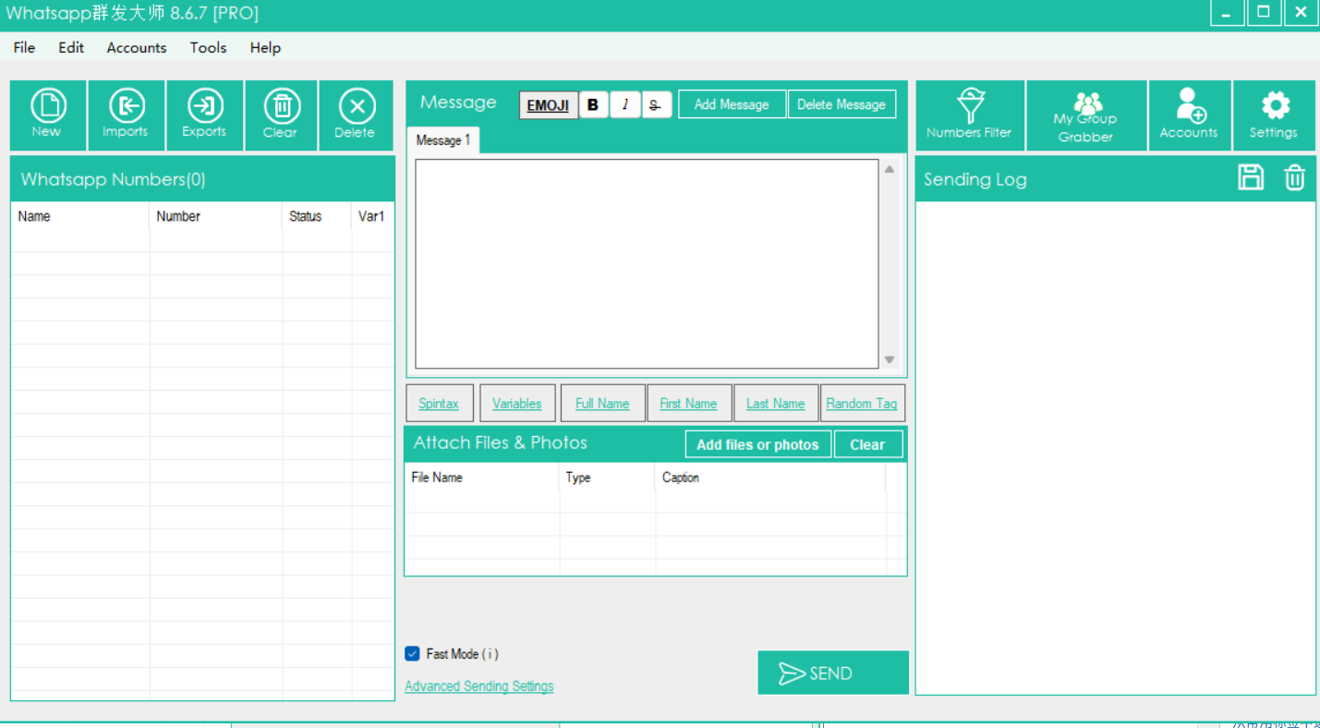Viewport: 1320px width, 728px height.
Task: Select the Message 1 tab
Action: point(442,140)
